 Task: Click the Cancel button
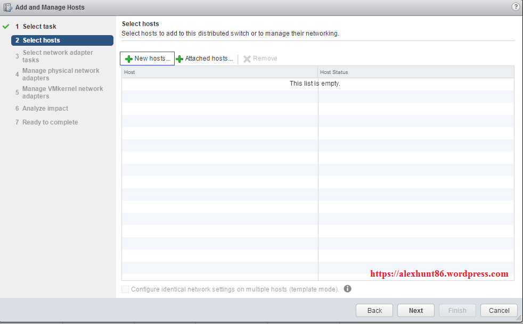[x=499, y=310]
